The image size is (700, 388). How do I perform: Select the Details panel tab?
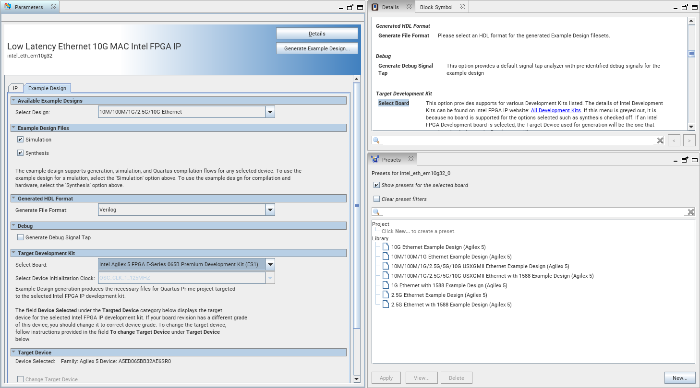(x=390, y=7)
